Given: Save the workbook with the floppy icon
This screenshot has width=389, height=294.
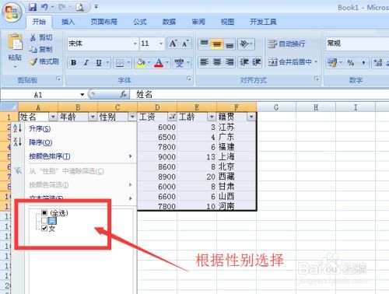Looking at the screenshot, I should pos(33,7).
